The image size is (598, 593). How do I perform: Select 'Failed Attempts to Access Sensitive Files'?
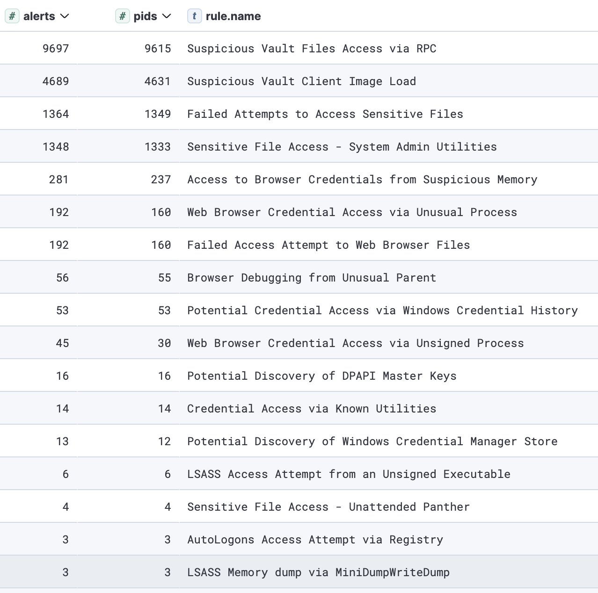tap(325, 114)
